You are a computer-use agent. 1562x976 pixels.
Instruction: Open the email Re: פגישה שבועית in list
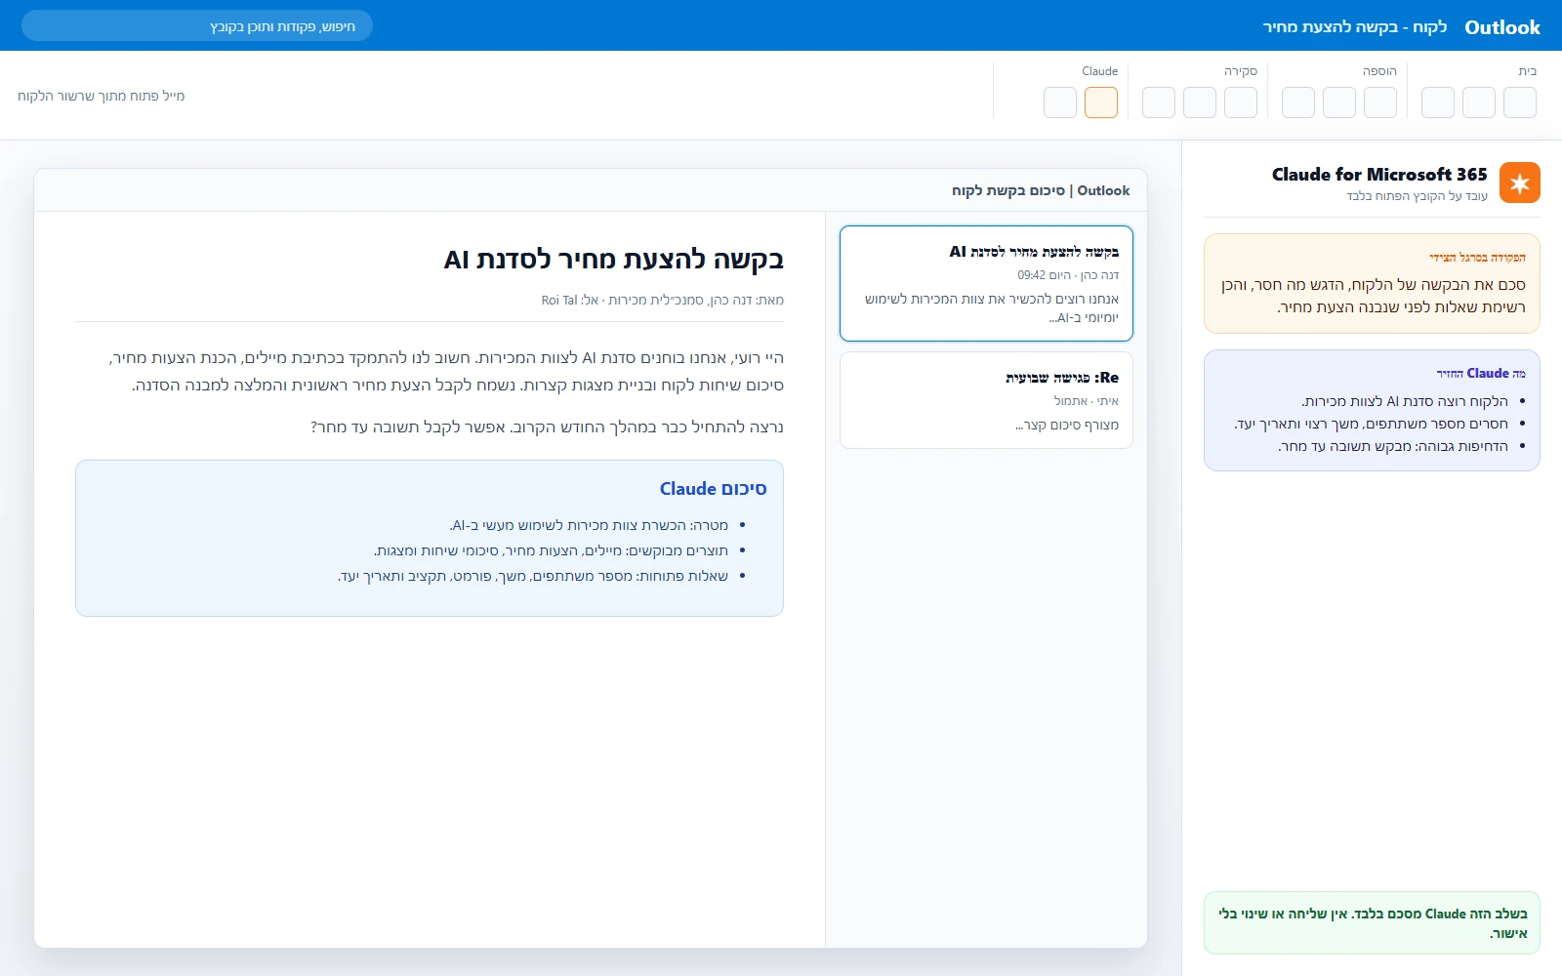[x=986, y=400]
